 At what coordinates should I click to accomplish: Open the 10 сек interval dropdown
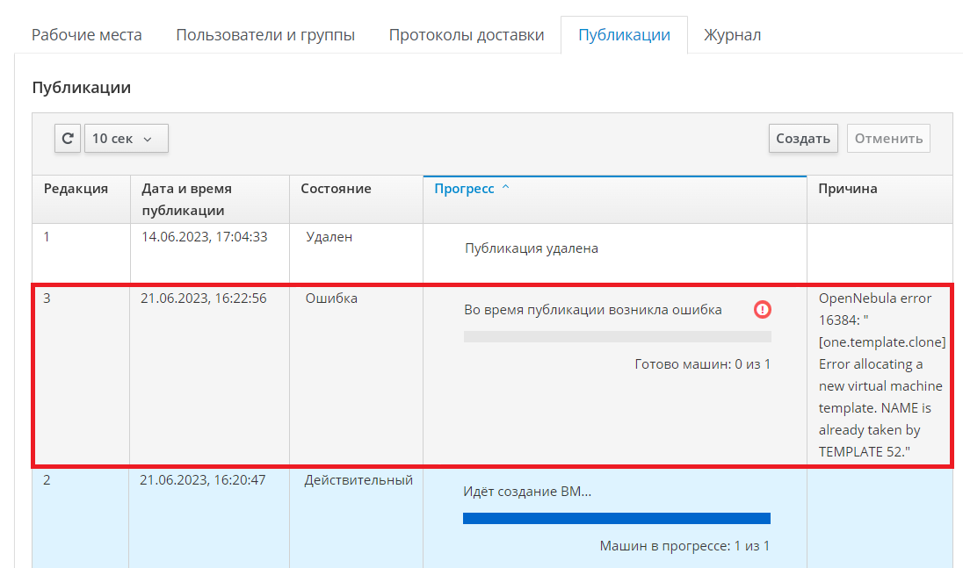(126, 139)
